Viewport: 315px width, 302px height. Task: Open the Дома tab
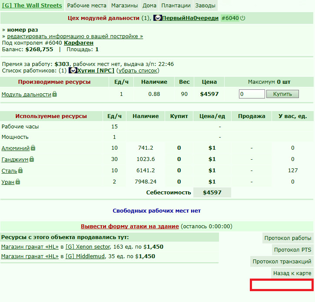(x=149, y=5)
